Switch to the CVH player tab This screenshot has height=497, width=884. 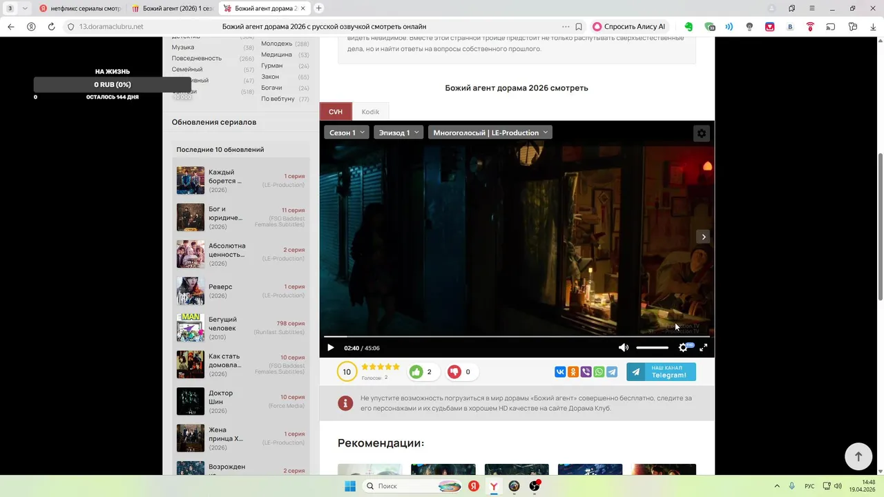tap(336, 112)
